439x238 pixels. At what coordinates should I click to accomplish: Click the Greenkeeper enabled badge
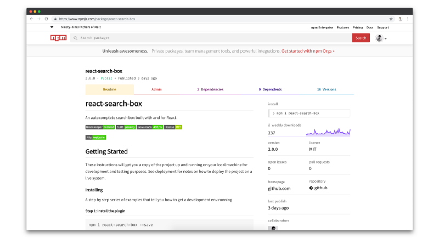click(x=100, y=127)
